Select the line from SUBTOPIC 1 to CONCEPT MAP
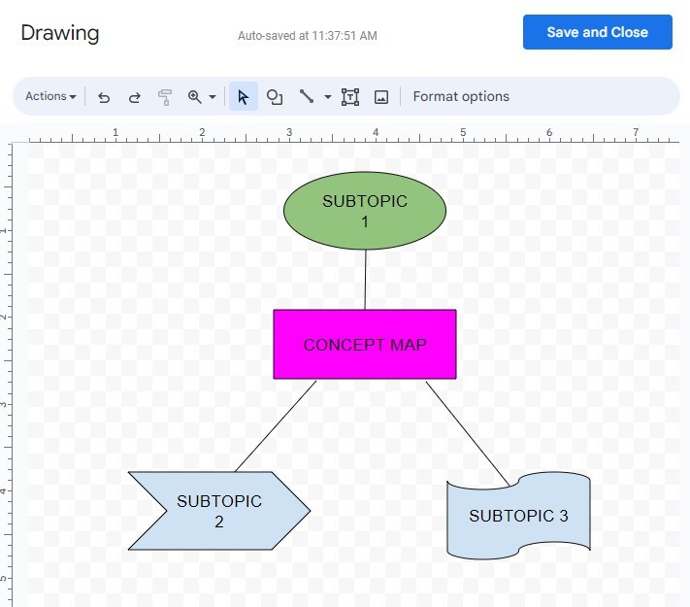 (x=365, y=280)
